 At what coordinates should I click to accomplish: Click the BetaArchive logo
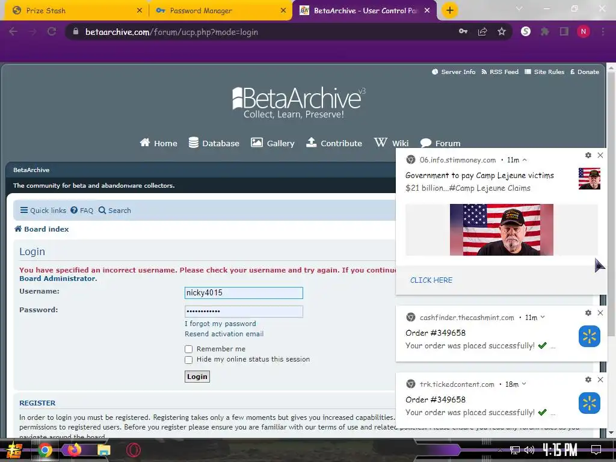click(298, 102)
